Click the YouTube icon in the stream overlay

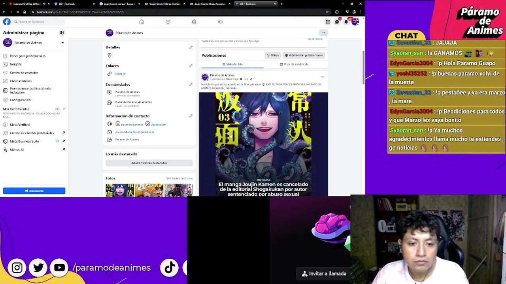(59, 268)
